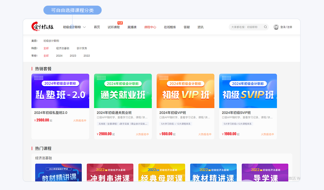This screenshot has width=324, height=190.
Task: Click the 会计教练 site logo
Action: click(43, 27)
